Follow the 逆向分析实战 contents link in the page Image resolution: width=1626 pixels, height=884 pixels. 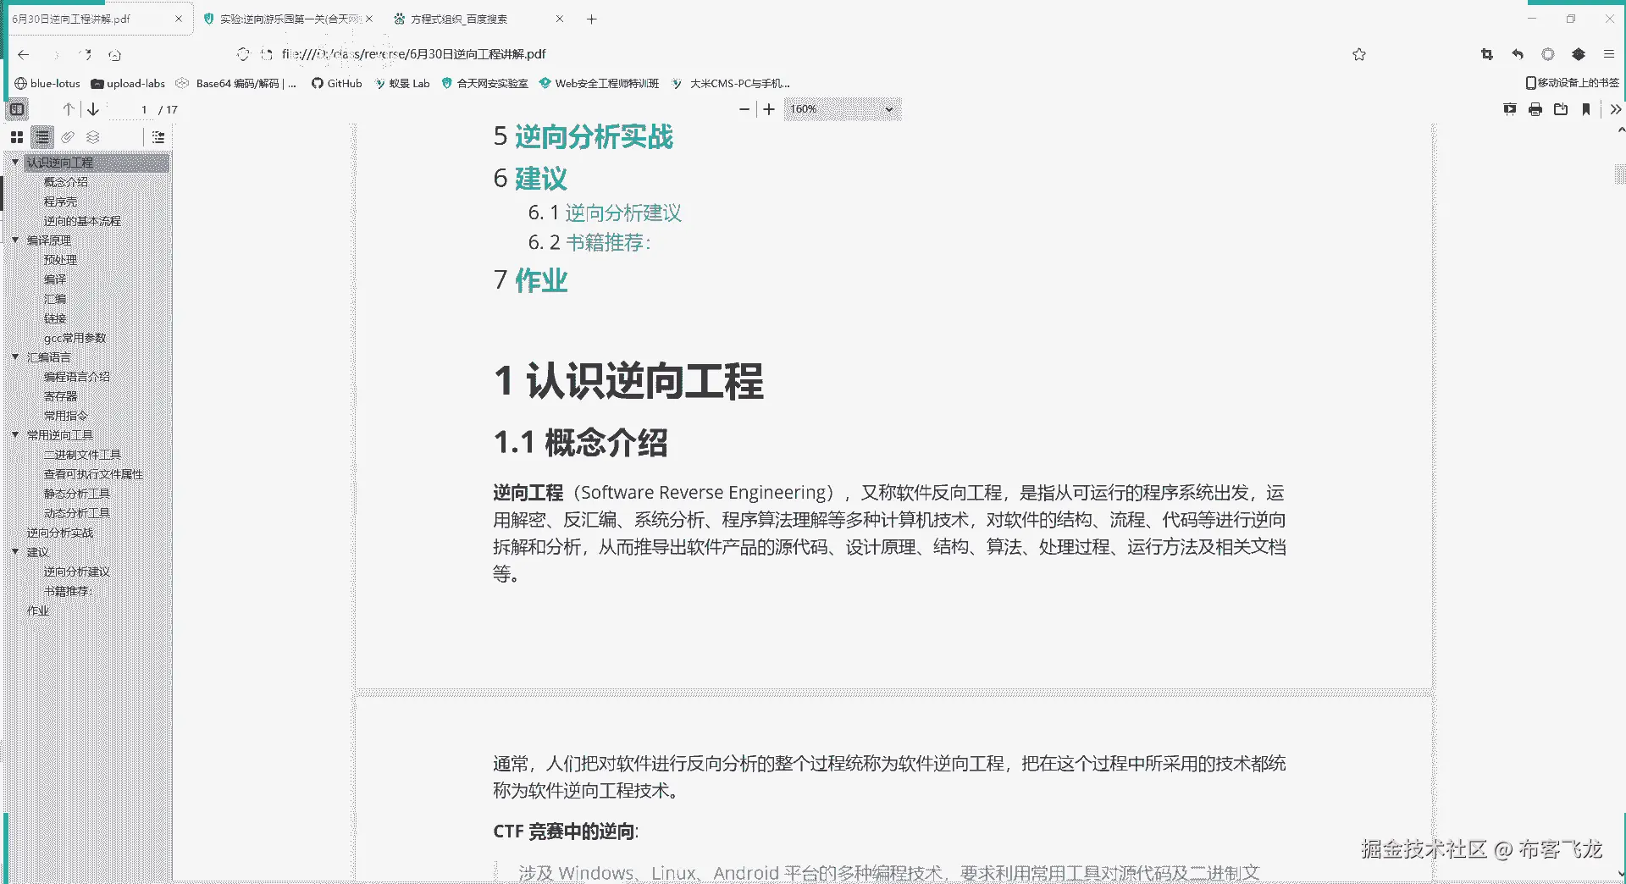coord(594,137)
